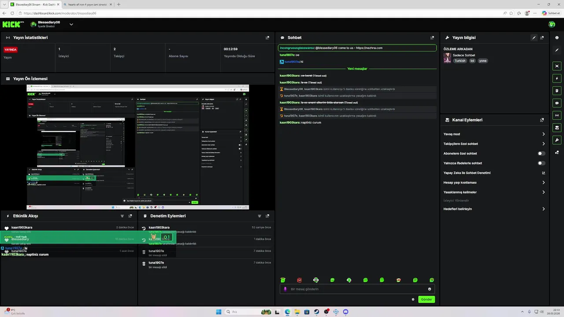Click the info icon in right sidebar

557,38
